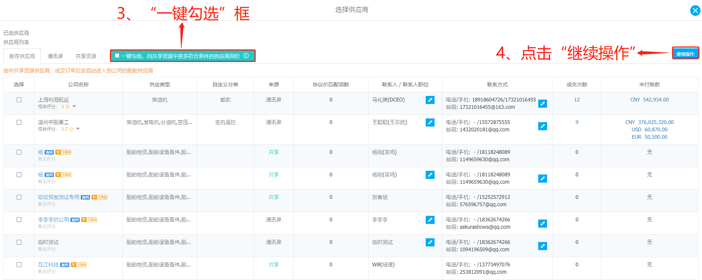Edit contact 杨刚 in fourth row
Image resolution: width=702 pixels, height=280 pixels.
coord(430,175)
